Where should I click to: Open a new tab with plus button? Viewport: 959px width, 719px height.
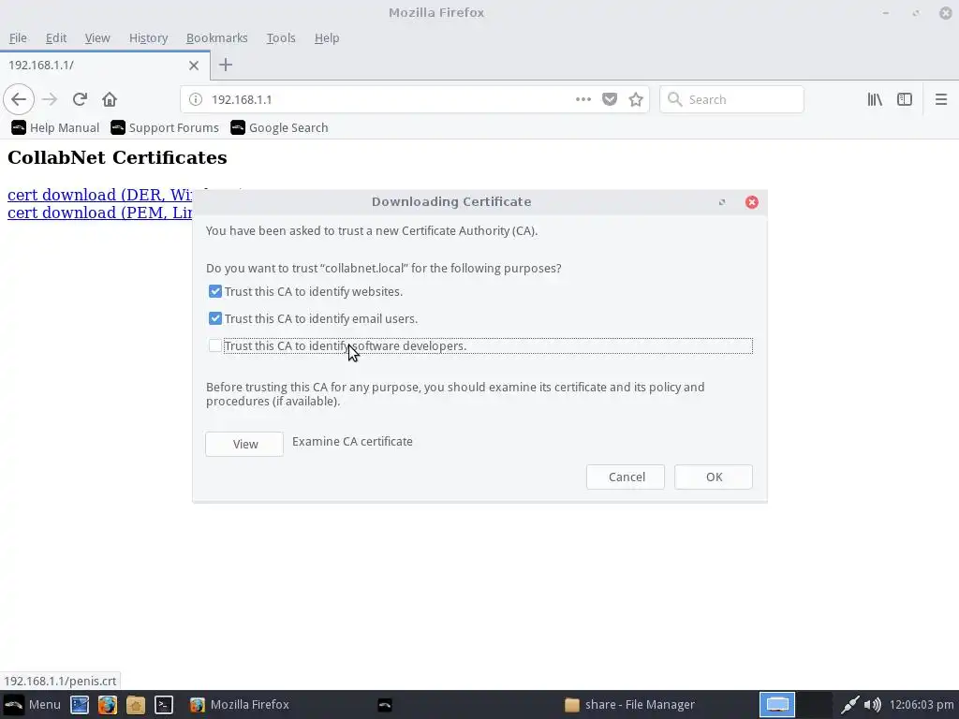(x=225, y=65)
